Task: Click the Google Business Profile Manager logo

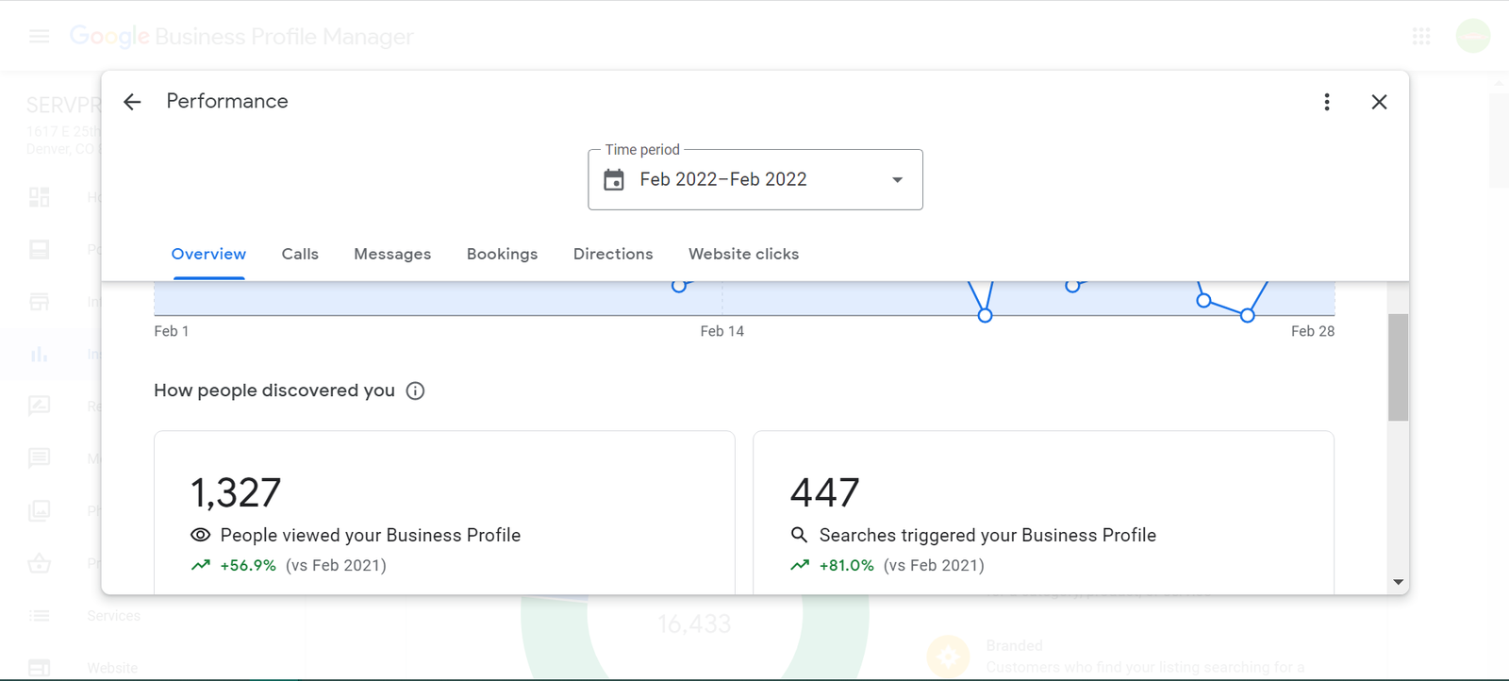Action: click(x=241, y=36)
